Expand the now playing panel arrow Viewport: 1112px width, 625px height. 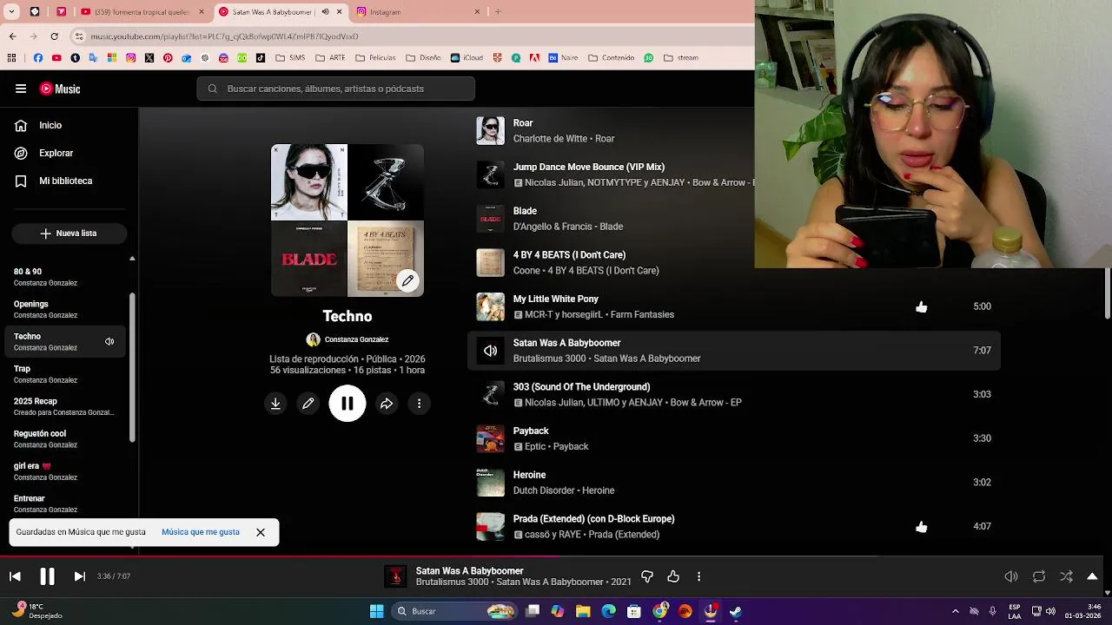1092,576
